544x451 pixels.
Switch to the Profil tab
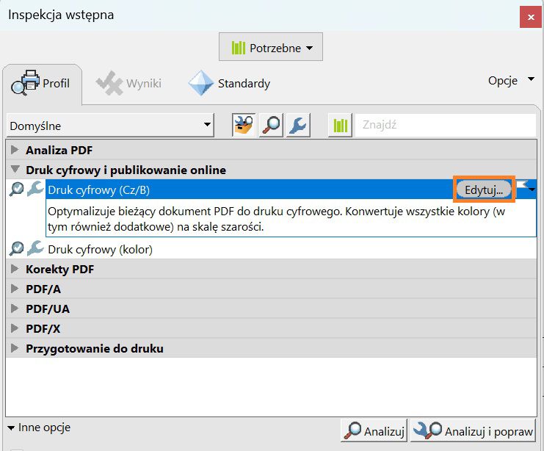click(43, 83)
